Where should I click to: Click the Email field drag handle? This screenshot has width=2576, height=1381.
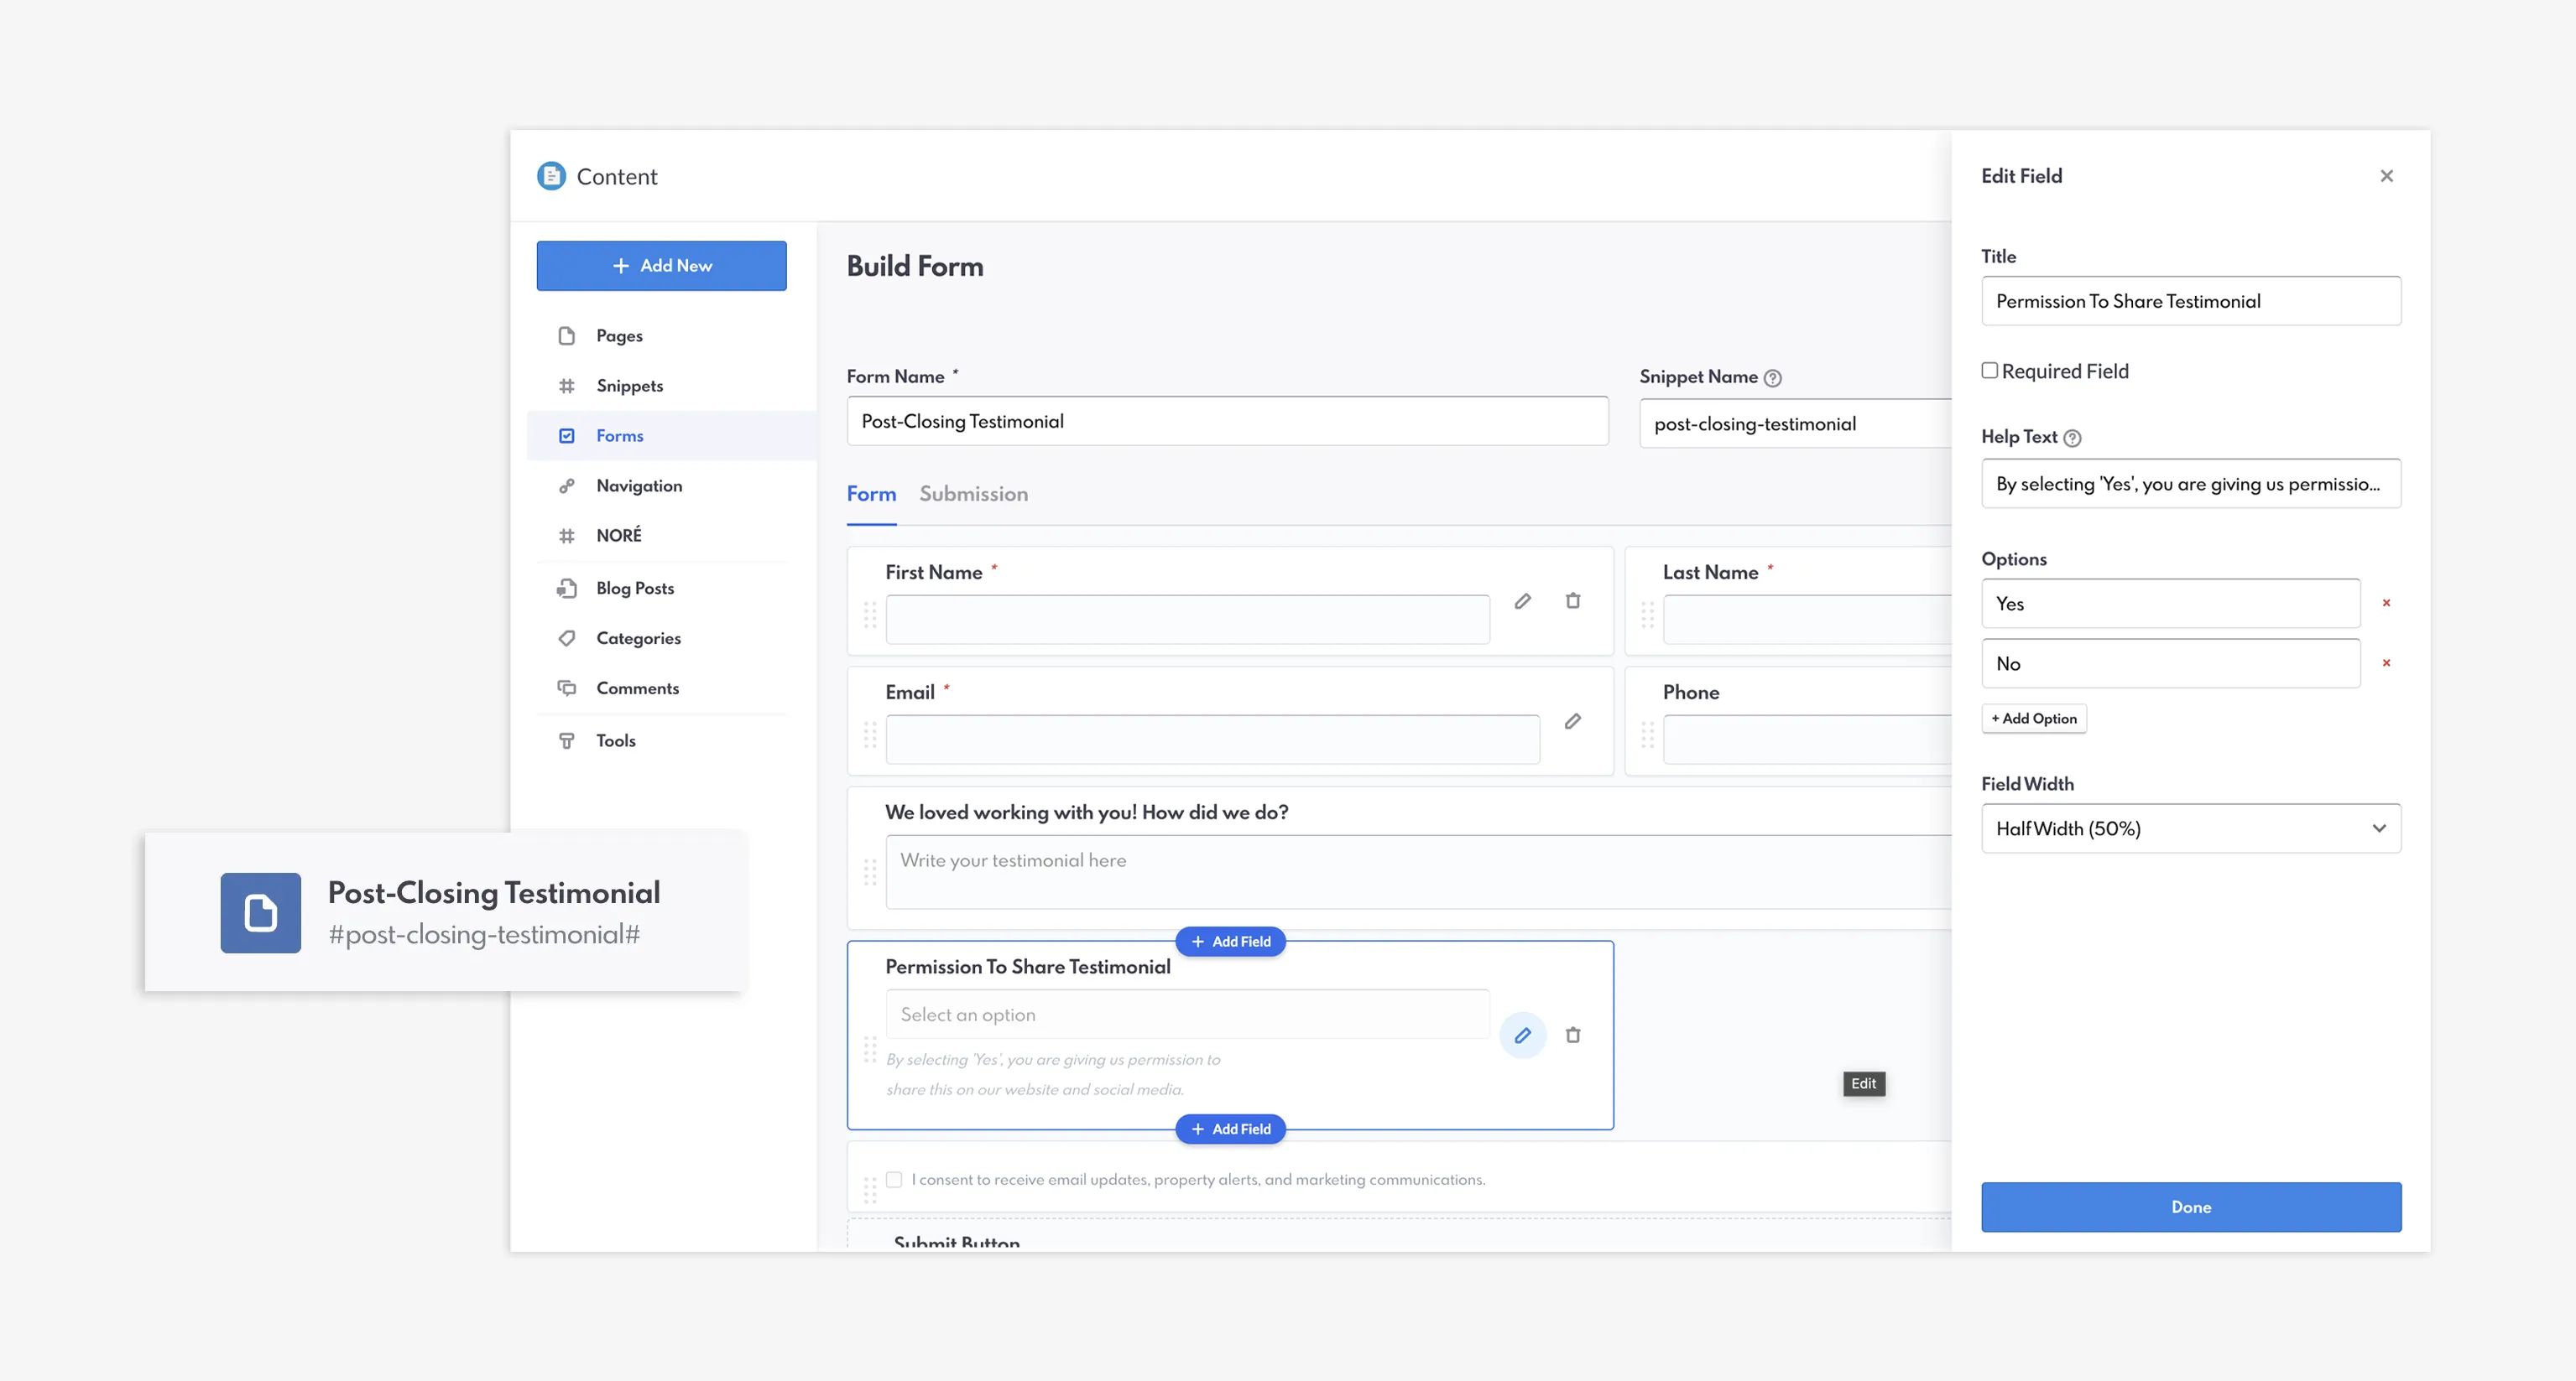870,735
